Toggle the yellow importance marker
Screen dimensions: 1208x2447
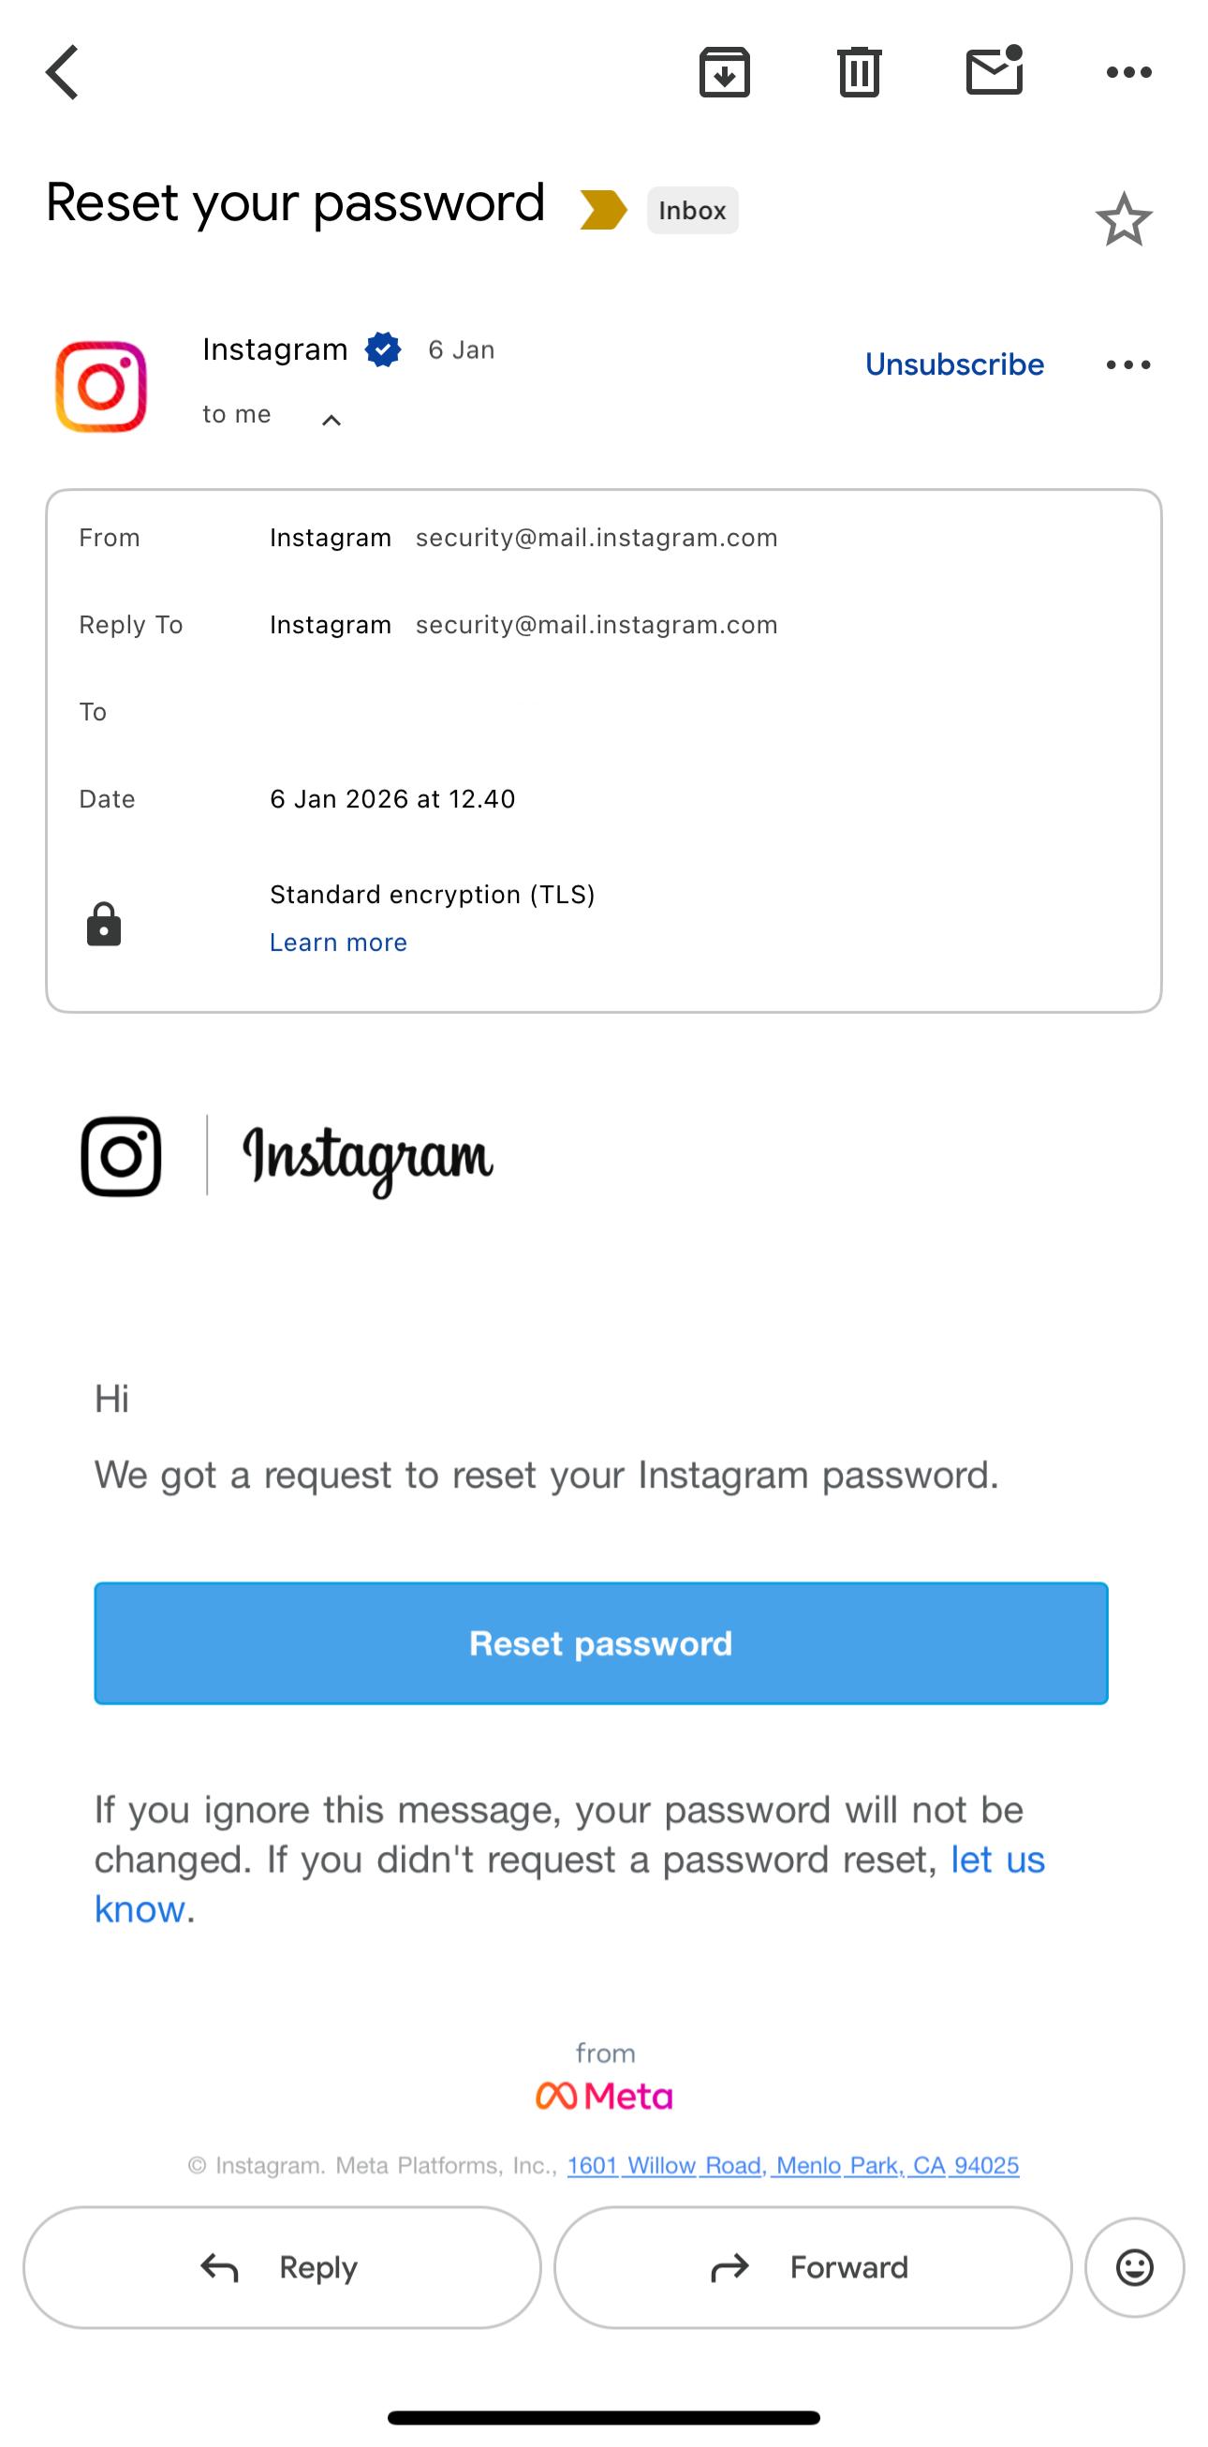point(603,210)
